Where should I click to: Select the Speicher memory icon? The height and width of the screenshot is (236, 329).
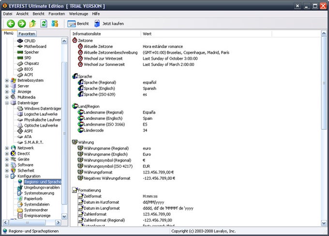click(20, 52)
